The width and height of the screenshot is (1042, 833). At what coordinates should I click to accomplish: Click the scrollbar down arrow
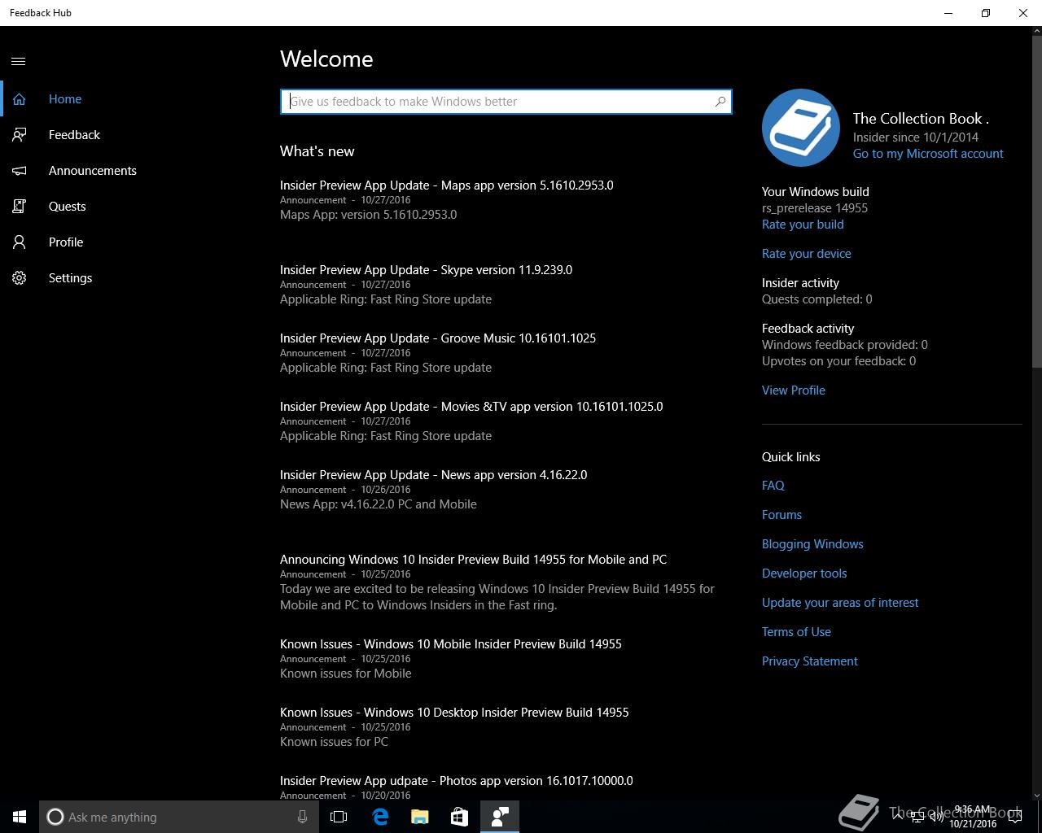[x=1035, y=795]
